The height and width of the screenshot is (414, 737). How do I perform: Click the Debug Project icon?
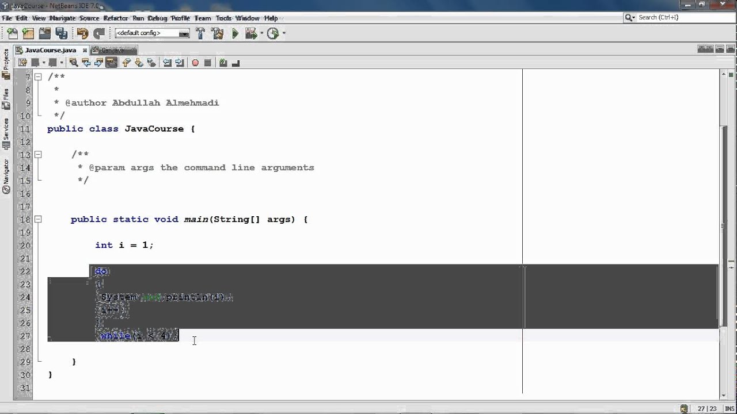[250, 33]
